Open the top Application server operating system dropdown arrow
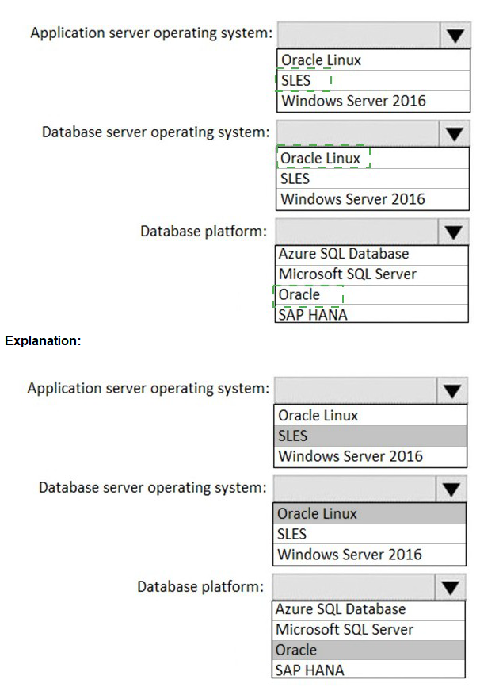480x691 pixels. click(x=454, y=36)
